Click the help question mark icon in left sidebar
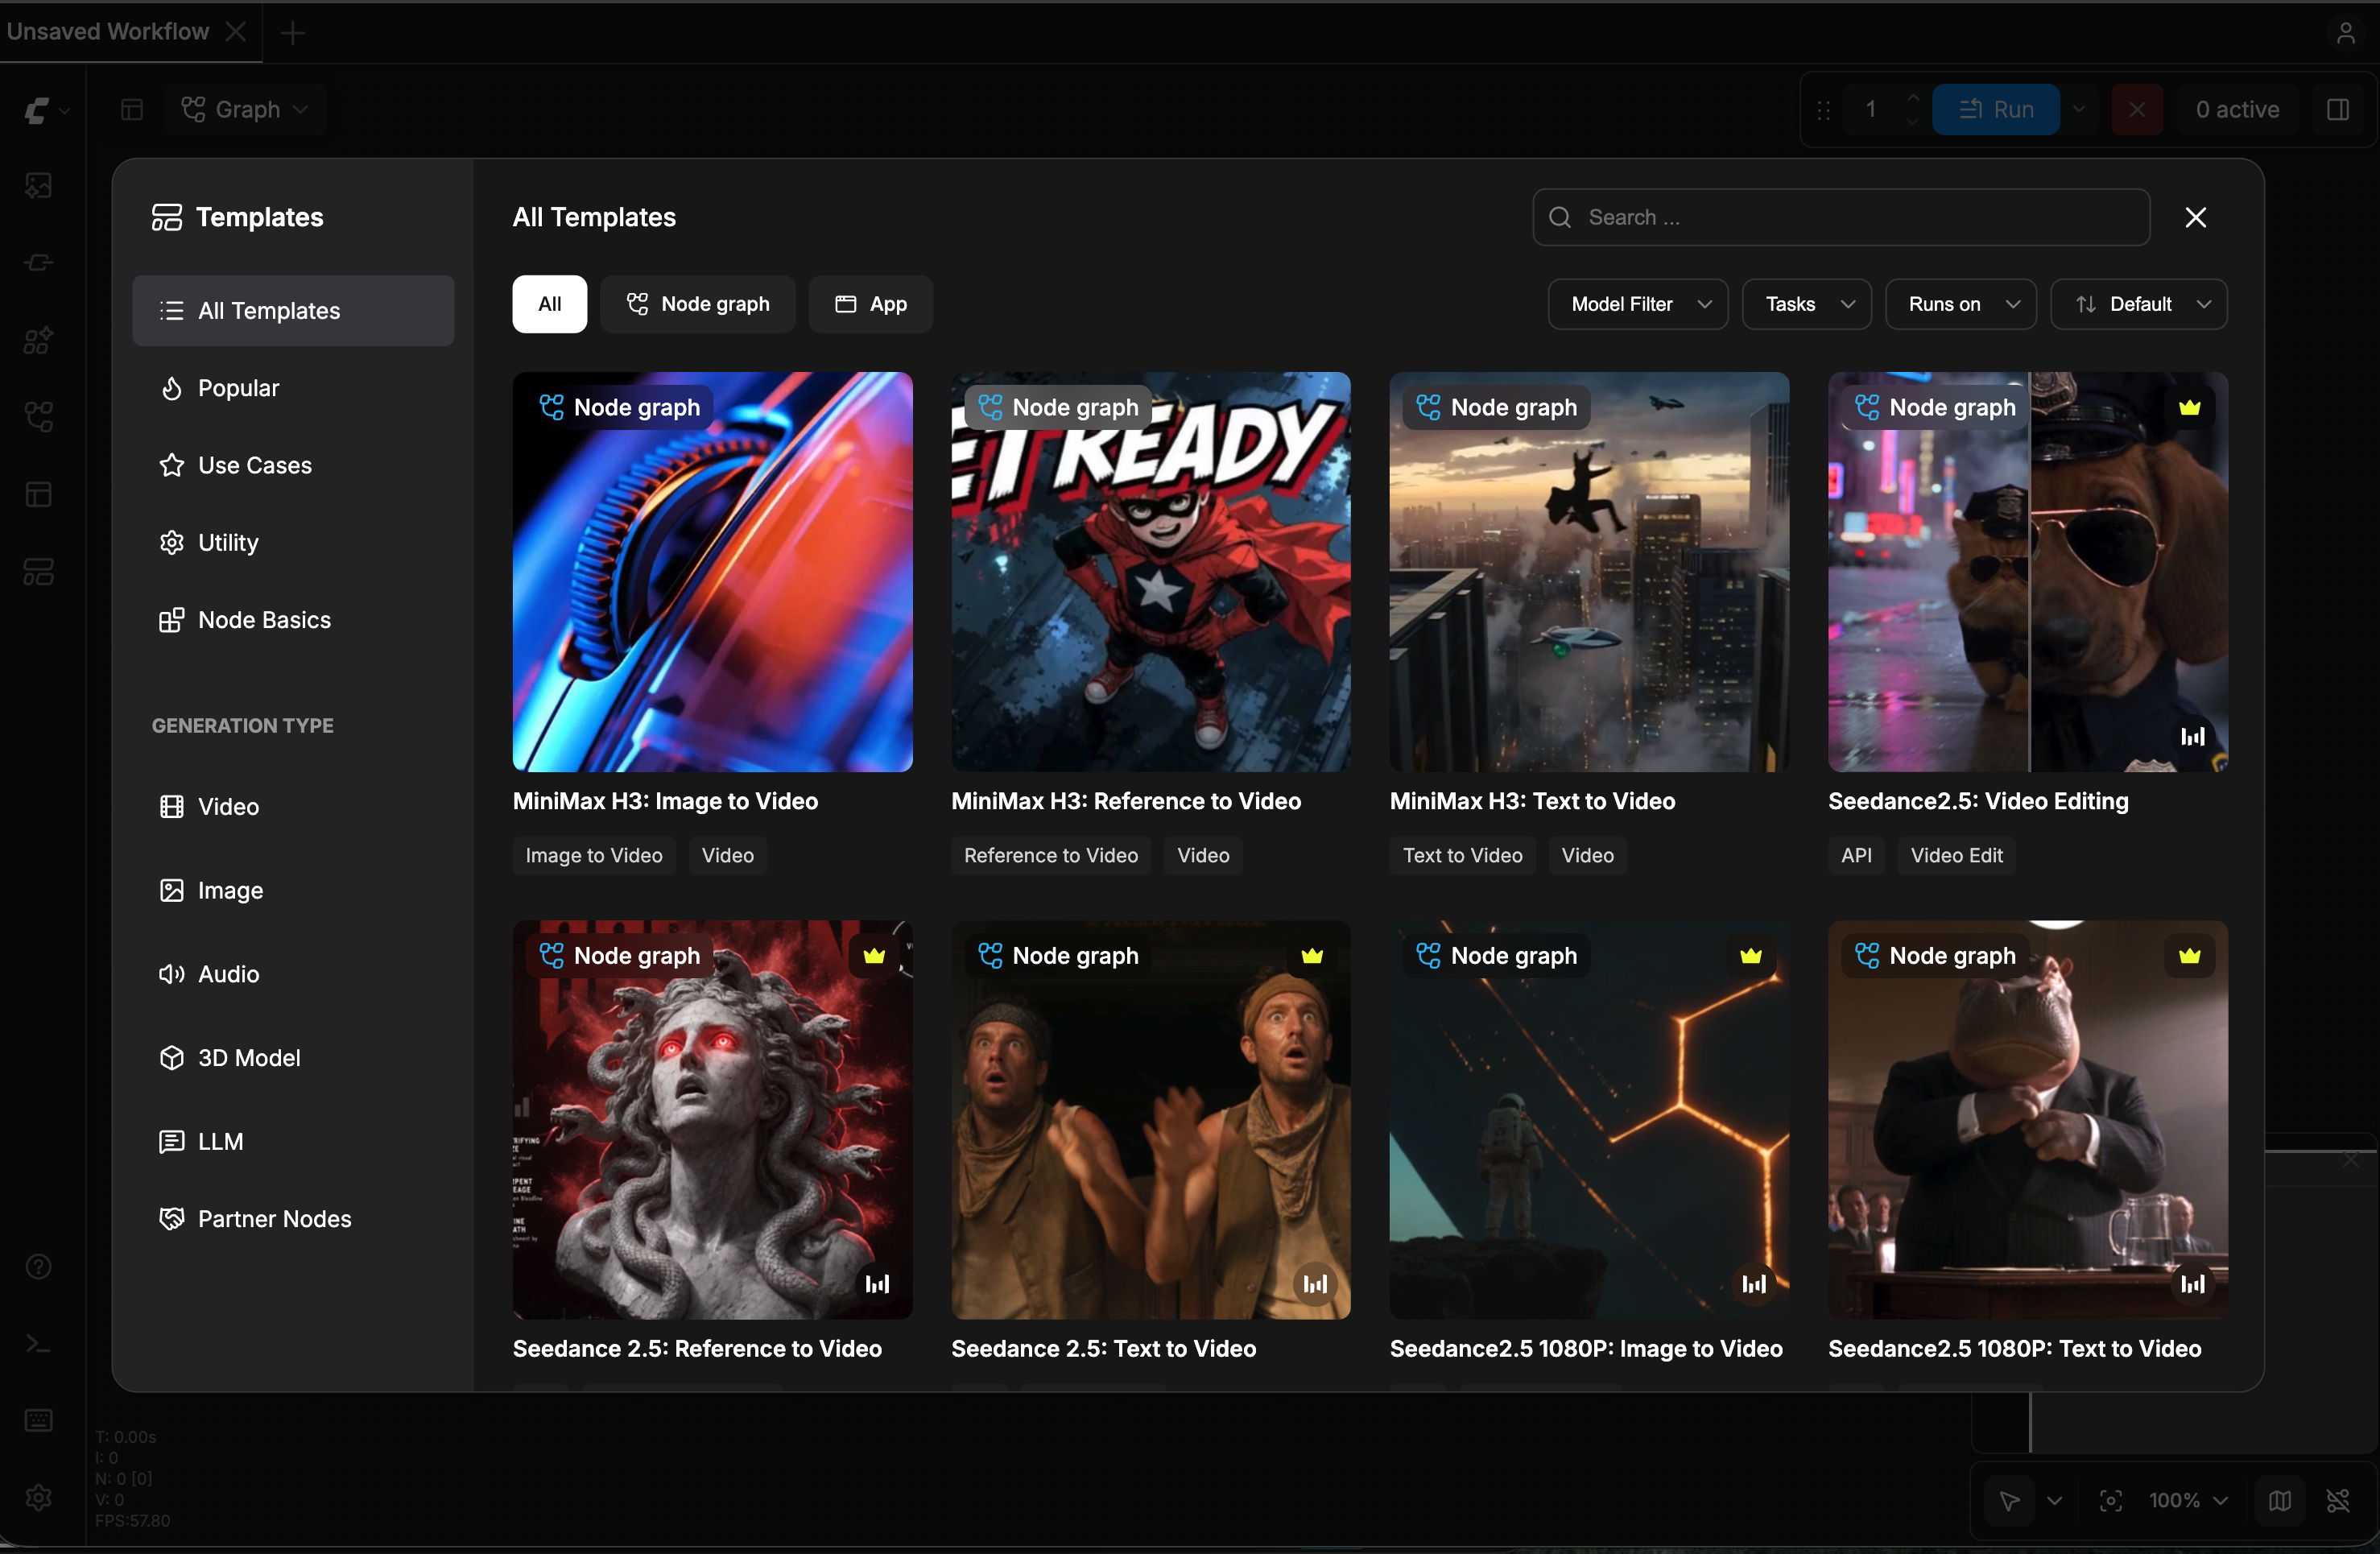The height and width of the screenshot is (1554, 2380). pos(39,1266)
